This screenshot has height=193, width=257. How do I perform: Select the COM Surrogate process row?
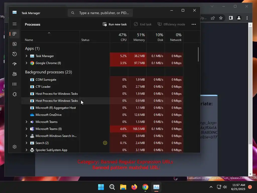102,80
